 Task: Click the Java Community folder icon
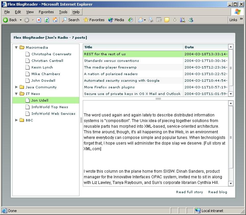pos(22,87)
